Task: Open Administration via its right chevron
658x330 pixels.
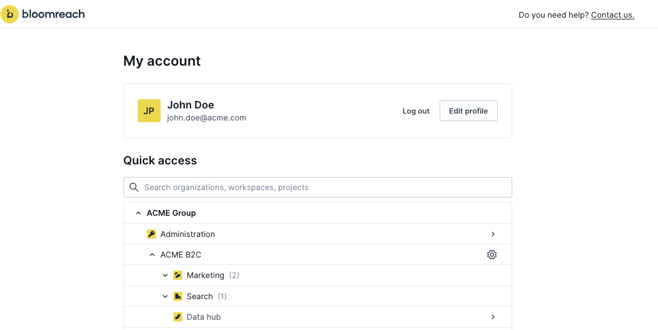Action: pos(493,234)
